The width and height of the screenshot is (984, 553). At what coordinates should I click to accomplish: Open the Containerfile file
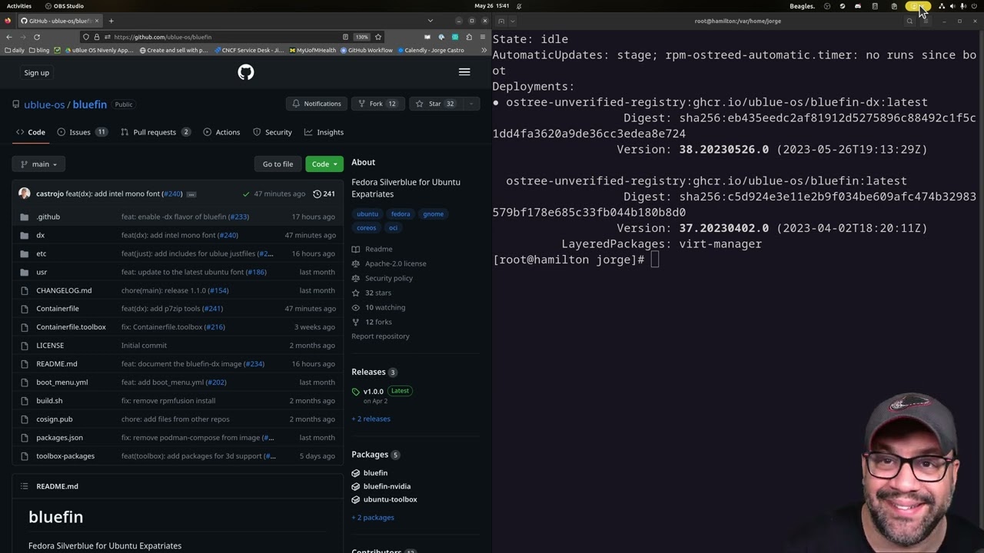[x=58, y=309]
